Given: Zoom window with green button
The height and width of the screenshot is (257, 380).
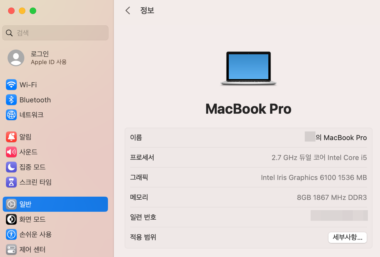Looking at the screenshot, I should coord(33,11).
